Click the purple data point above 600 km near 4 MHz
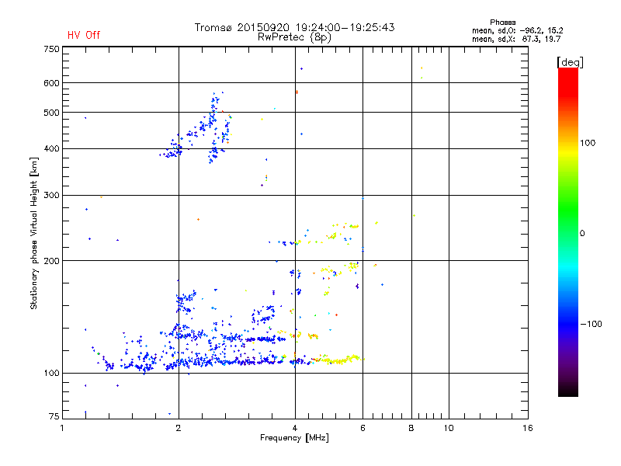The height and width of the screenshot is (466, 621). (301, 69)
